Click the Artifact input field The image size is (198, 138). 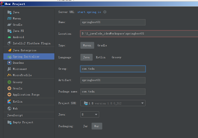(x=113, y=80)
